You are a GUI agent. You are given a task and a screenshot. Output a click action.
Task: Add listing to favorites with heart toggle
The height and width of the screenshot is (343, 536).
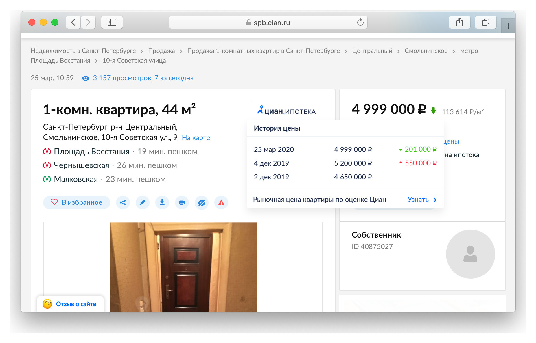[x=76, y=202]
